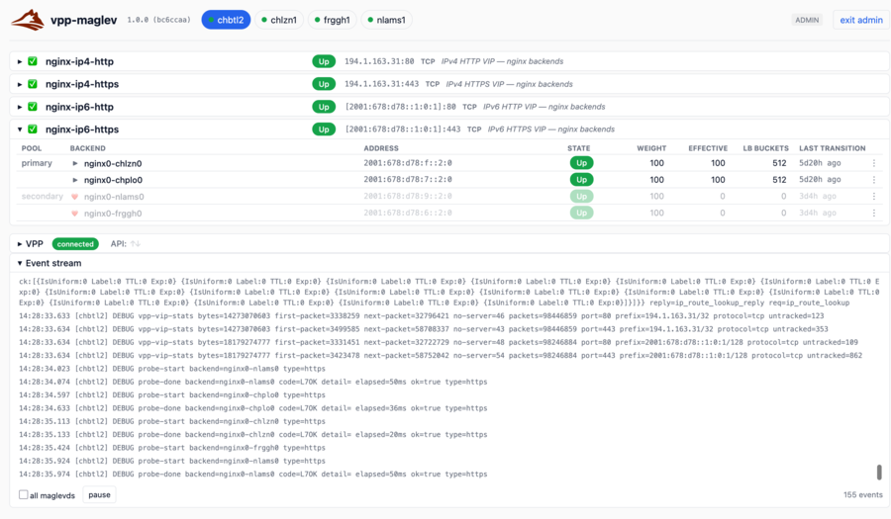
Task: Click log line timestamped 14:28:35.974
Action: tap(252, 475)
